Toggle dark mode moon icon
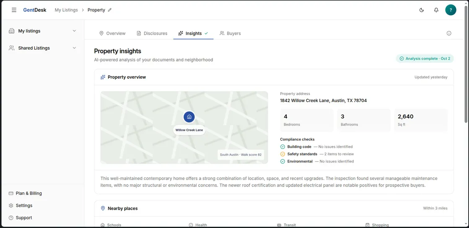 click(x=422, y=10)
